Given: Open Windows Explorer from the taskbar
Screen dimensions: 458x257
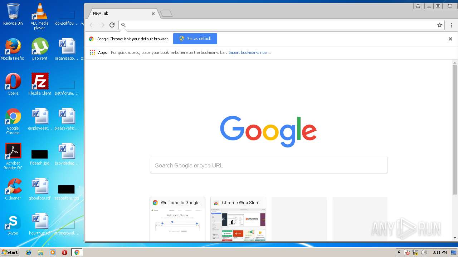Looking at the screenshot, I should (x=40, y=252).
